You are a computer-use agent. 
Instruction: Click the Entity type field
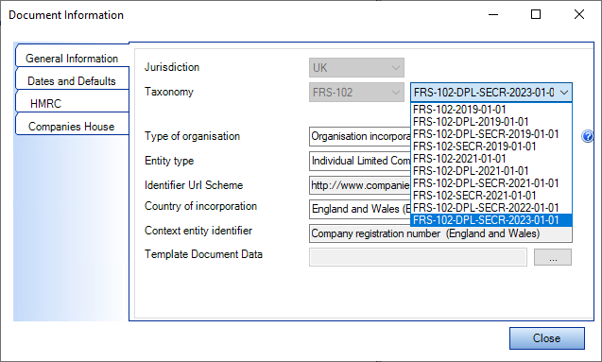pyautogui.click(x=360, y=161)
